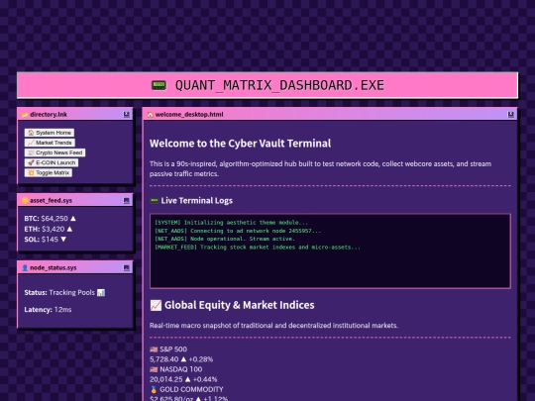Click the pager icon in the dashboard header
Image resolution: width=535 pixels, height=401 pixels.
click(x=159, y=85)
